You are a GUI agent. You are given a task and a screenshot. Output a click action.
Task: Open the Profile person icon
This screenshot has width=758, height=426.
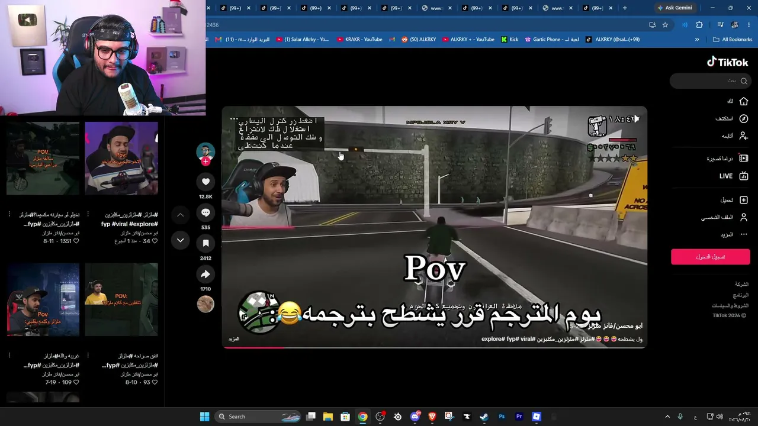tap(744, 217)
